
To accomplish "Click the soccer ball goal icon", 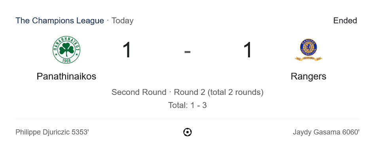I will click(x=187, y=132).
